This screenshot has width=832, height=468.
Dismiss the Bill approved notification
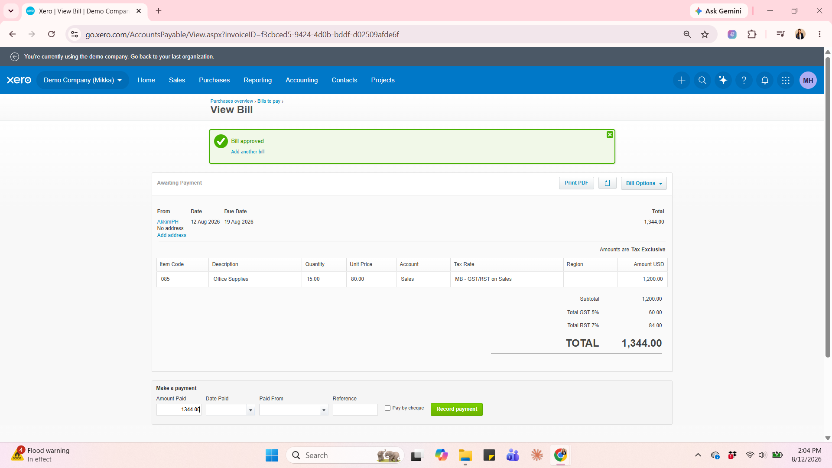[x=610, y=135]
